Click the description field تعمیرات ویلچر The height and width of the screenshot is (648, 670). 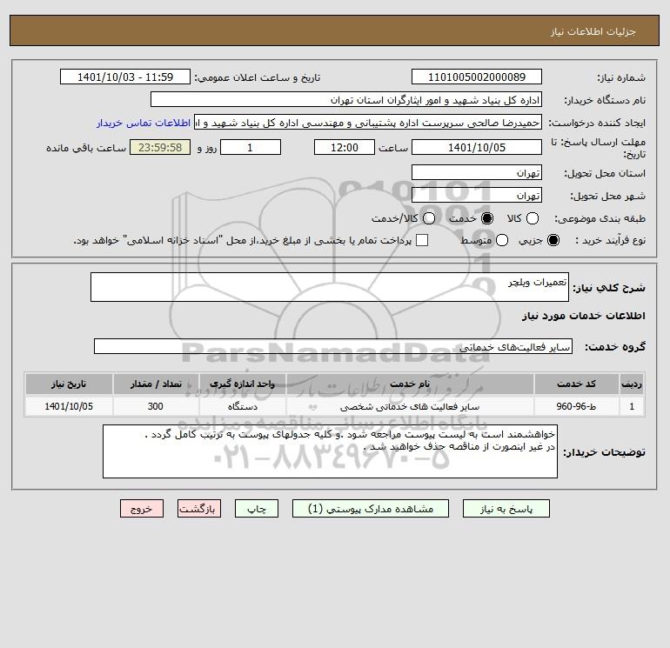click(330, 287)
